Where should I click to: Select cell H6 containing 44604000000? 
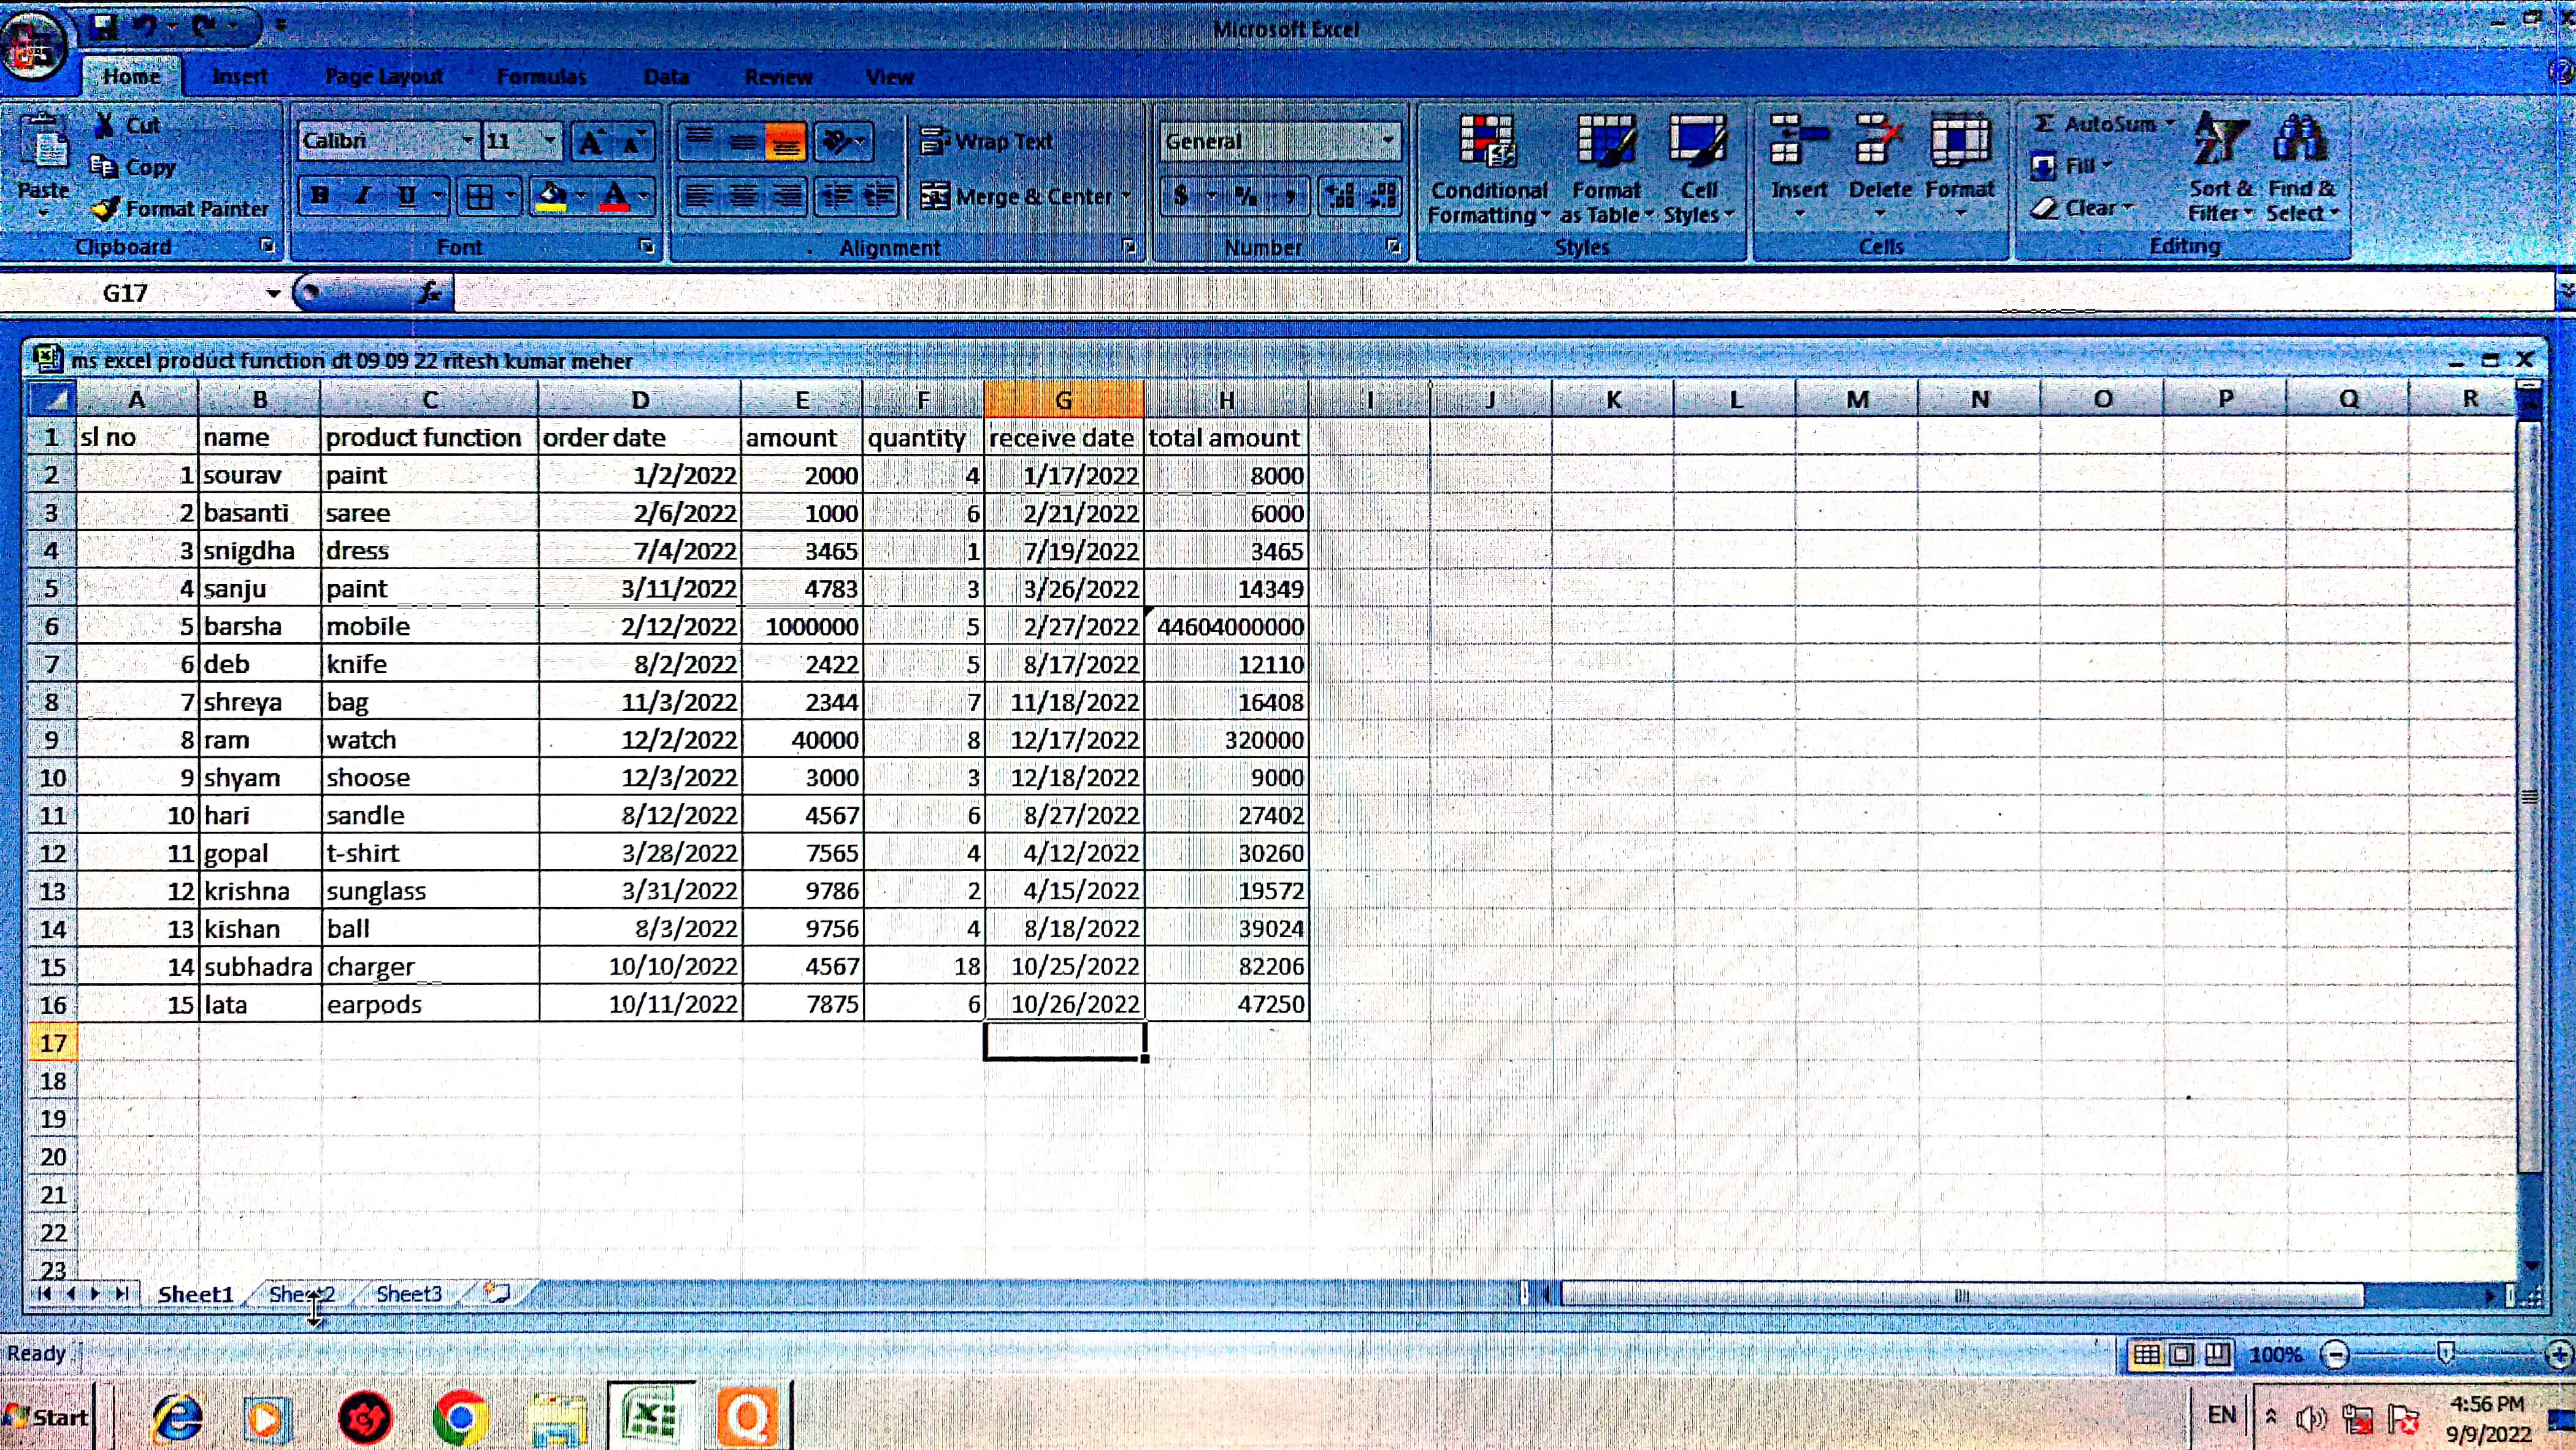(x=1227, y=627)
